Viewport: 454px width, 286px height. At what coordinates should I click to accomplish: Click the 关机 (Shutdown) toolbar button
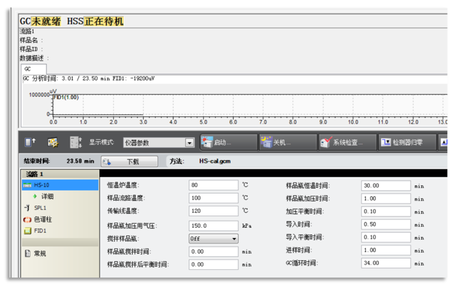[x=286, y=143]
